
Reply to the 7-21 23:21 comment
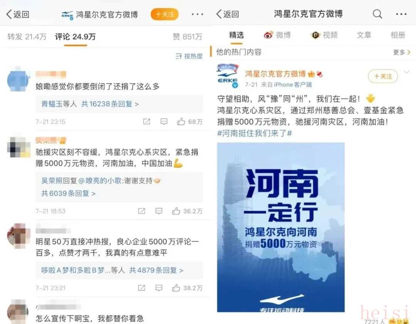pos(159,288)
